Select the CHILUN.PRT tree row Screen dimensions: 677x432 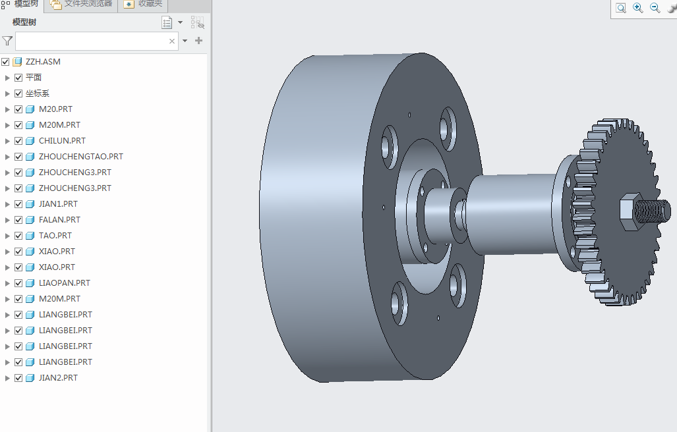tap(62, 140)
